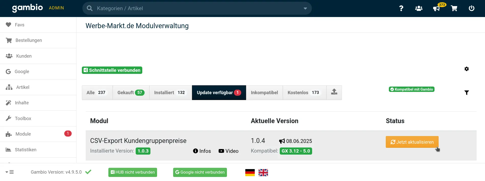This screenshot has width=485, height=181.
Task: Click the CSV-Export Kundengruppenpreise module name
Action: coord(138,141)
